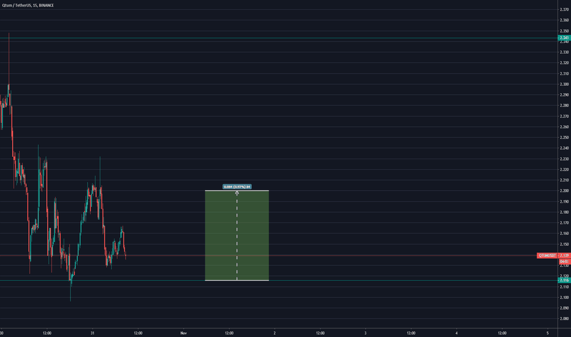Click the 2.230 price axis label
The height and width of the screenshot is (337, 571).
pyautogui.click(x=564, y=159)
